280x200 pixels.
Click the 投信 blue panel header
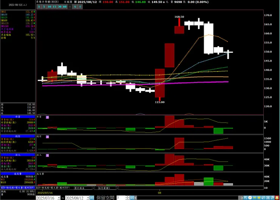point(18,136)
